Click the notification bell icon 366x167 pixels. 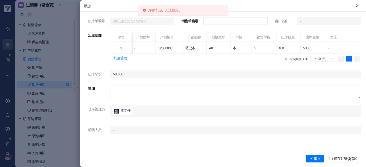click(x=8, y=144)
